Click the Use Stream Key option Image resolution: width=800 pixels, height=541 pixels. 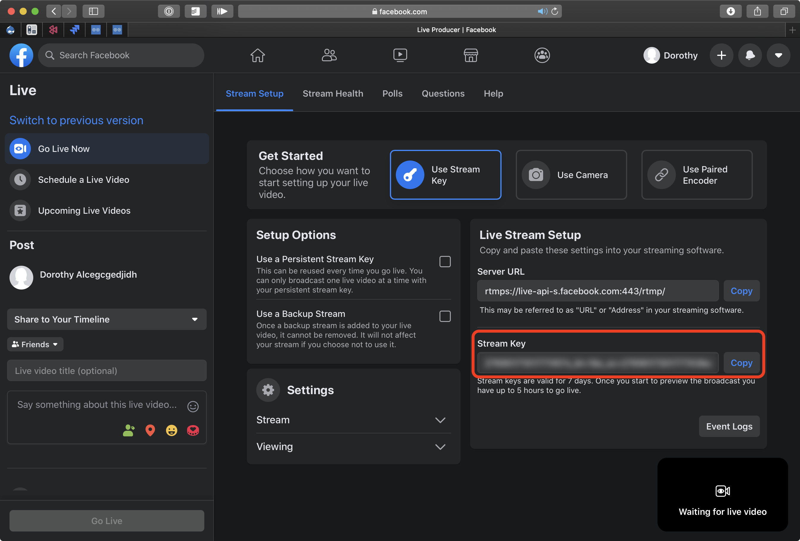pyautogui.click(x=445, y=175)
